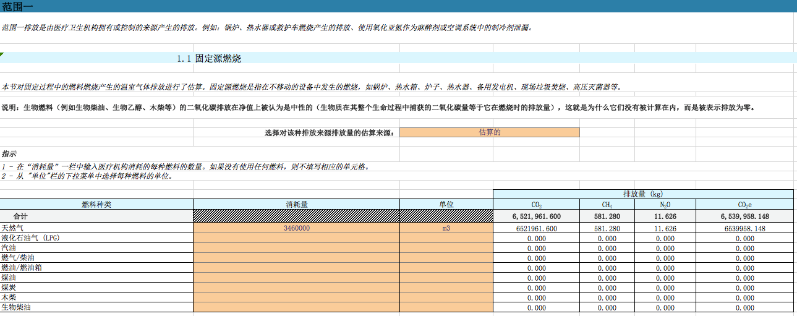The image size is (797, 316).
Task: Select total CO2e value 6,539,958.148
Action: coord(744,216)
